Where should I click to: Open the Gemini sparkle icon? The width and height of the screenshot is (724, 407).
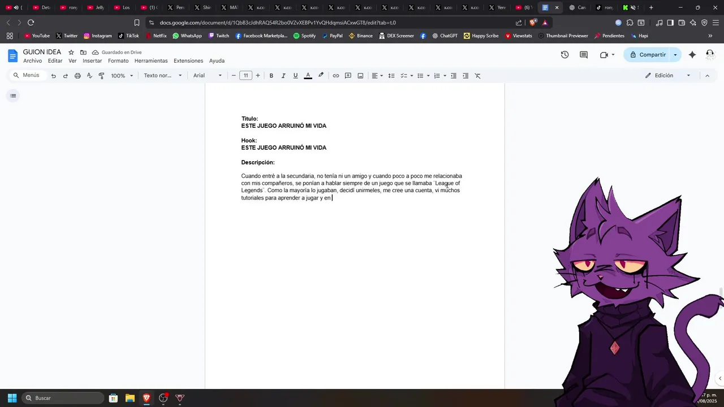692,55
